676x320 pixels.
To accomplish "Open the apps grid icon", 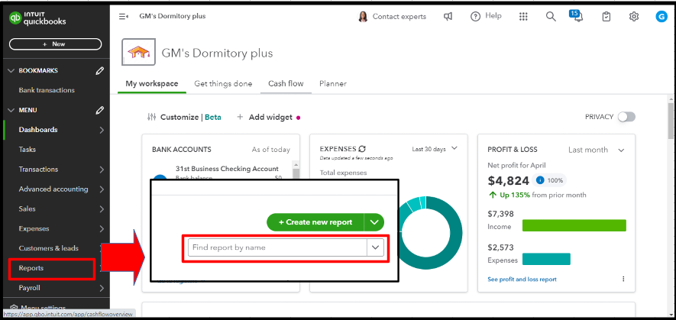I will click(x=523, y=16).
